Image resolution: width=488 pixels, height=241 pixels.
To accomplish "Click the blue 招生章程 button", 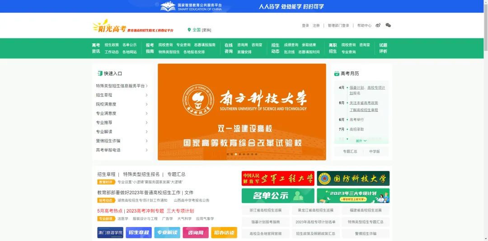I will [139, 232].
